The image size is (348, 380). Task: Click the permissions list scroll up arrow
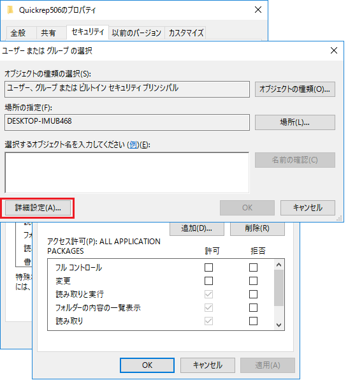279,265
